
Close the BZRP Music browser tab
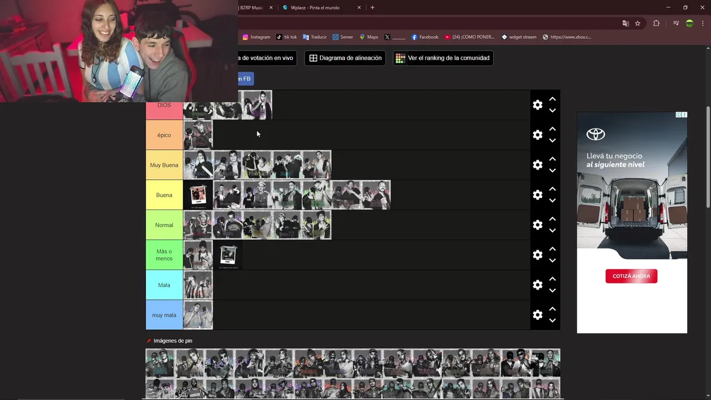click(x=271, y=8)
